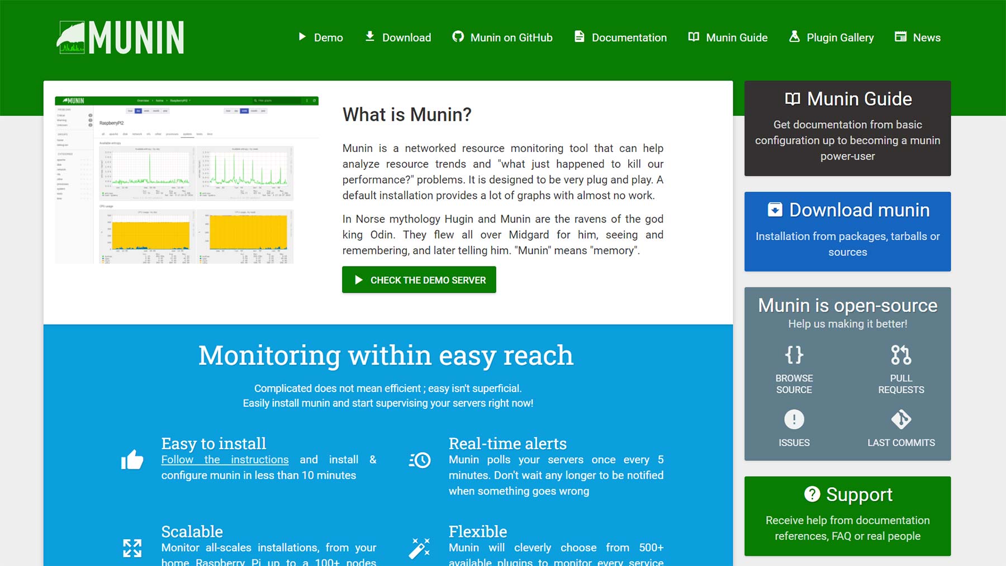Click the Monitoring within easy reach heading
This screenshot has width=1006, height=566.
[386, 355]
